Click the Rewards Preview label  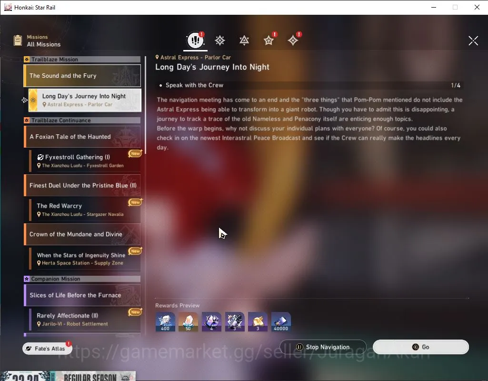coord(178,305)
